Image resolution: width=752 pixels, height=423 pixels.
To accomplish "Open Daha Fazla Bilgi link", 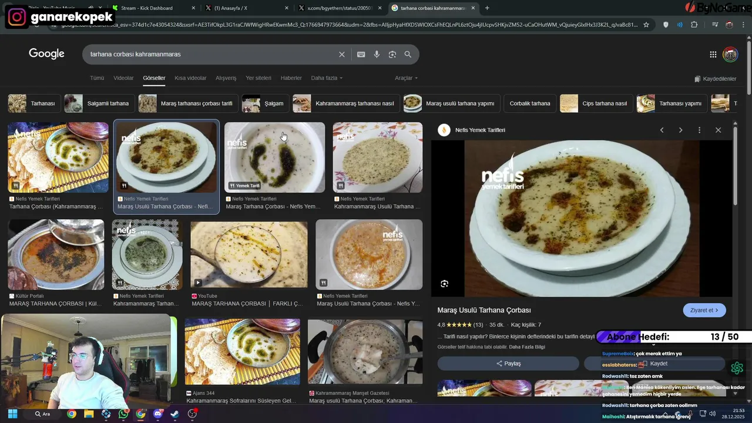I will click(527, 347).
